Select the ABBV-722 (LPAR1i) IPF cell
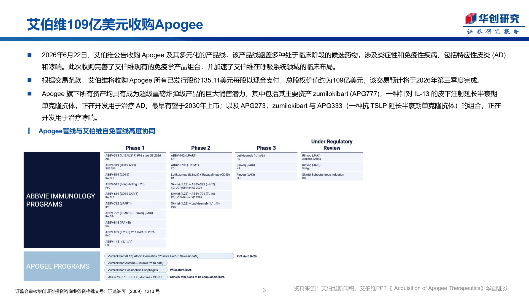 click(135, 205)
